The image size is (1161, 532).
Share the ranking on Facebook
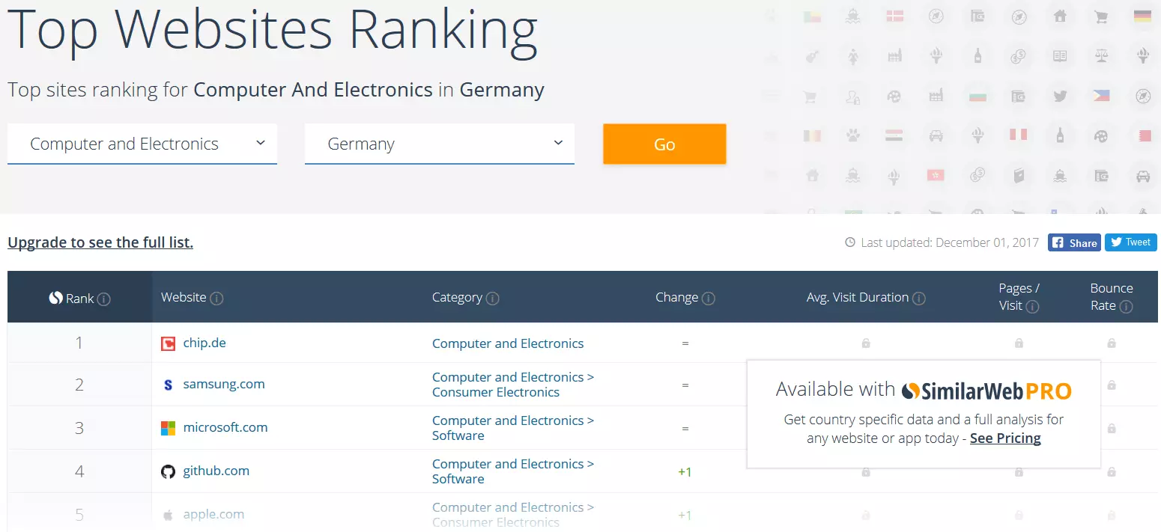(1074, 242)
